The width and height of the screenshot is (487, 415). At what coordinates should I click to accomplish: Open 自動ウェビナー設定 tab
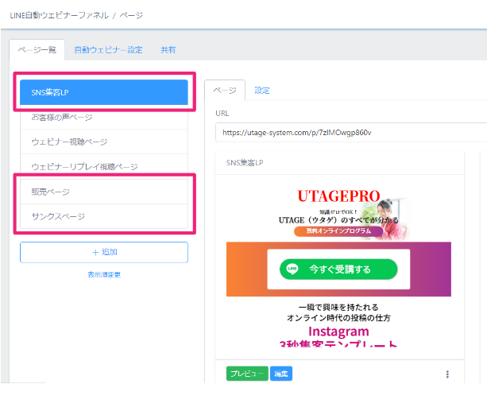[108, 50]
